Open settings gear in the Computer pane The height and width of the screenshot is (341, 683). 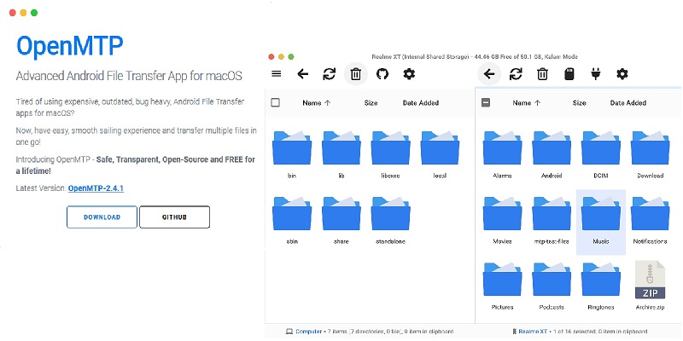(409, 74)
